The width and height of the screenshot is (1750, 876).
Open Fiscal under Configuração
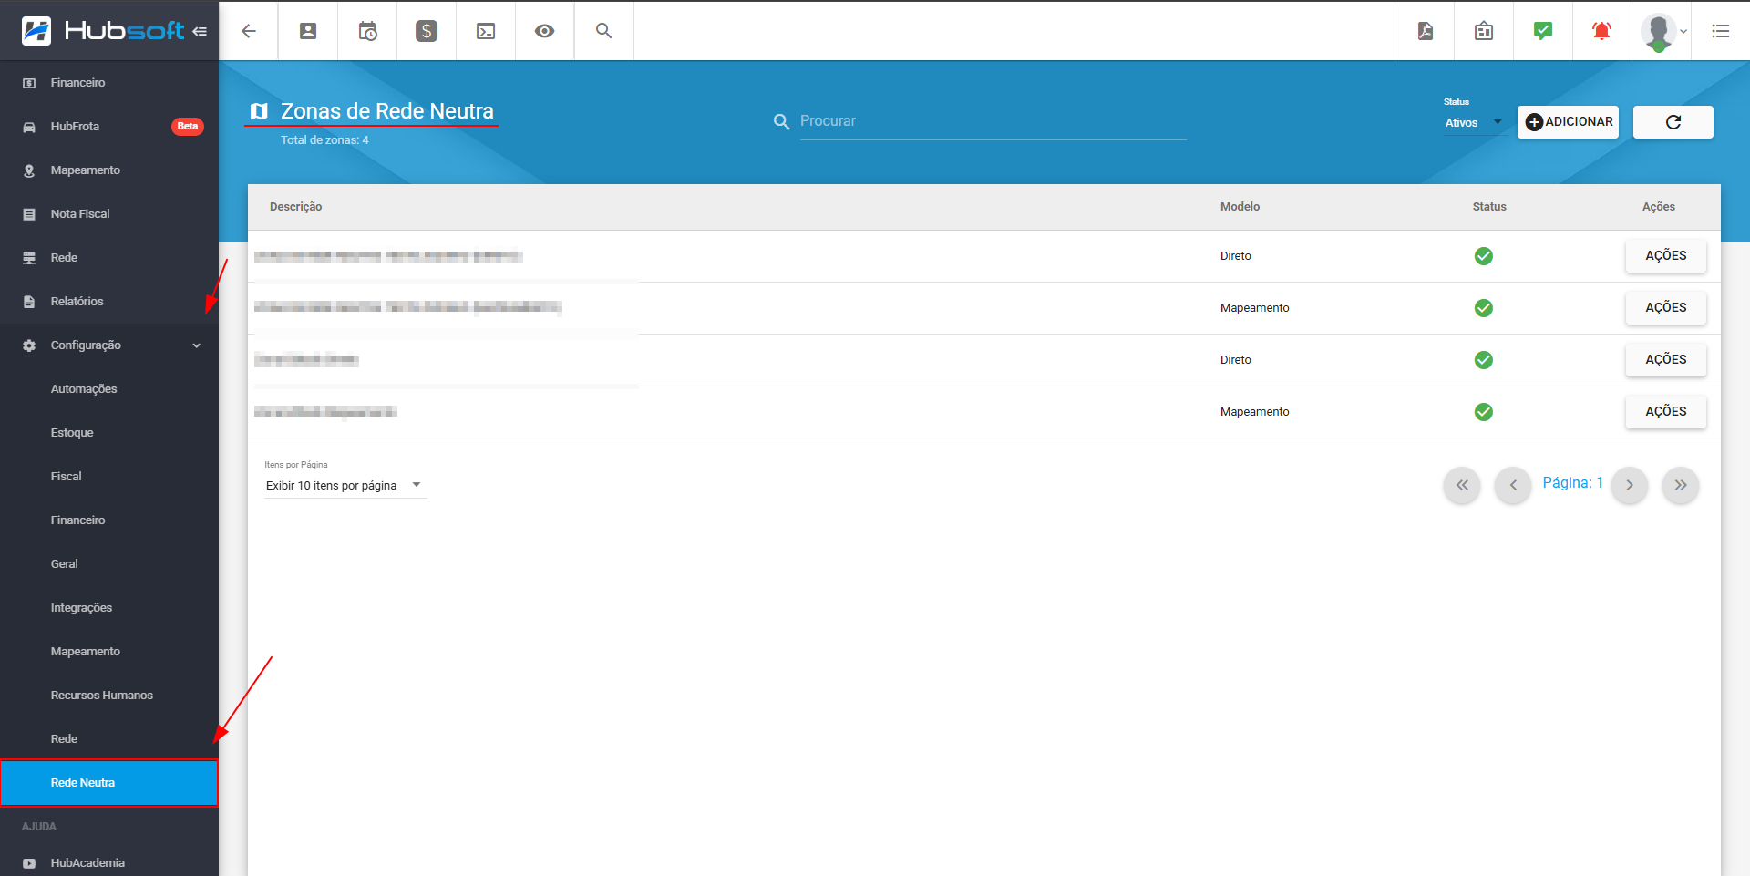click(x=109, y=477)
